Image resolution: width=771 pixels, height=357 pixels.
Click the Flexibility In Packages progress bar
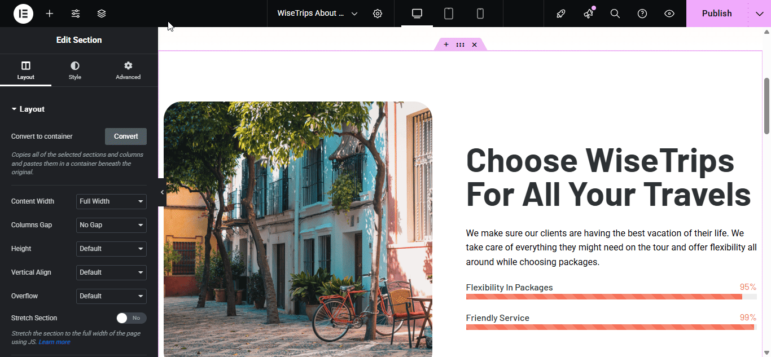pyautogui.click(x=611, y=297)
